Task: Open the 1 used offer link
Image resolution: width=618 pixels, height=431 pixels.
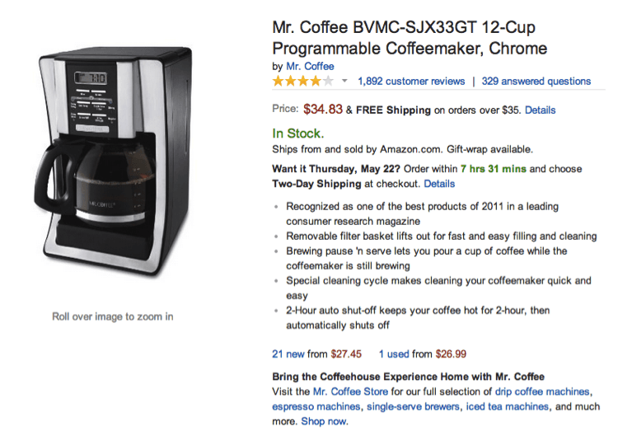Action: (x=394, y=354)
